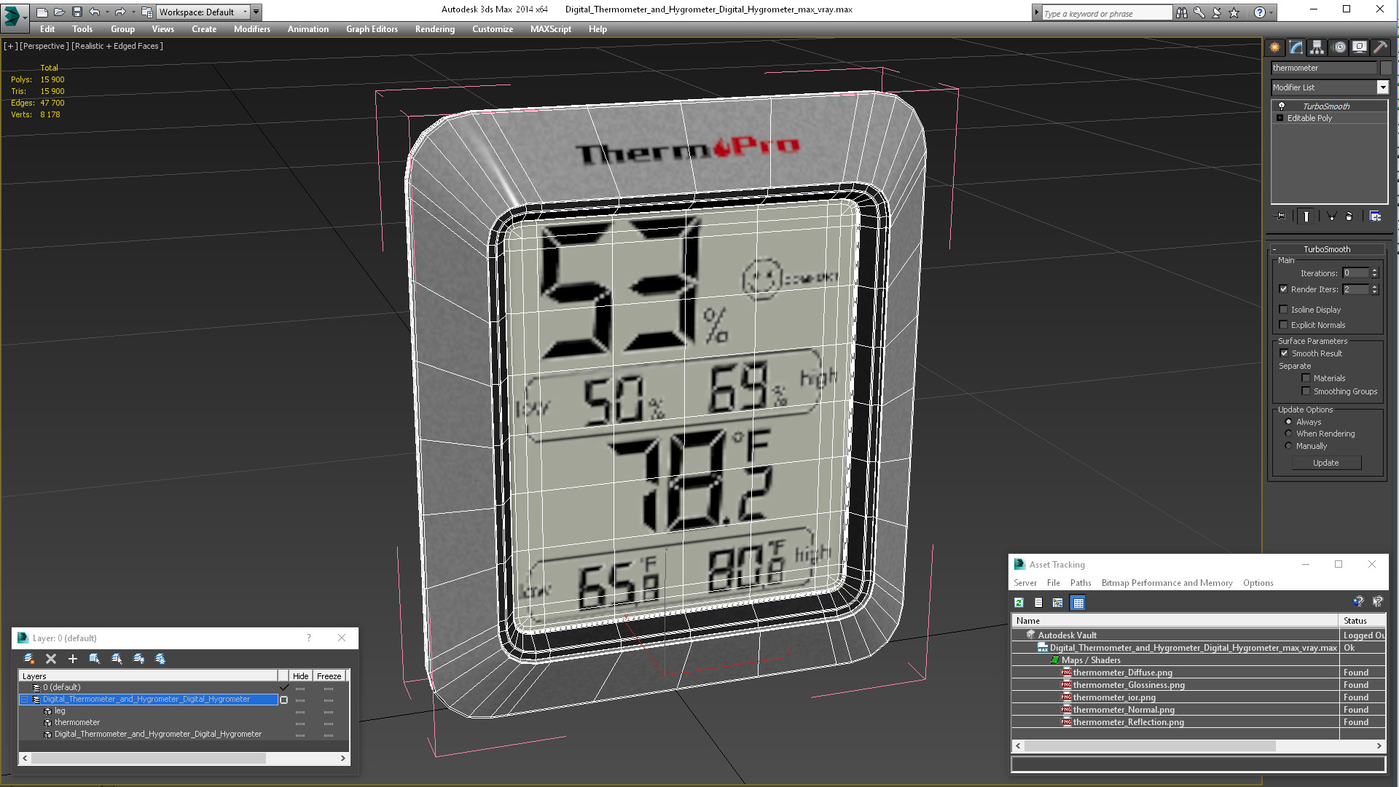Open Paths menu in Asset Tracking
The width and height of the screenshot is (1399, 787).
tap(1081, 583)
